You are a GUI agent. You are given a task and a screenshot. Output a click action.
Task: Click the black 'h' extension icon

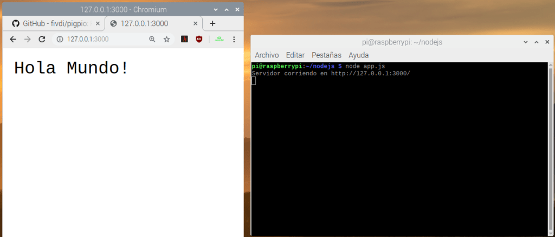[x=184, y=39]
